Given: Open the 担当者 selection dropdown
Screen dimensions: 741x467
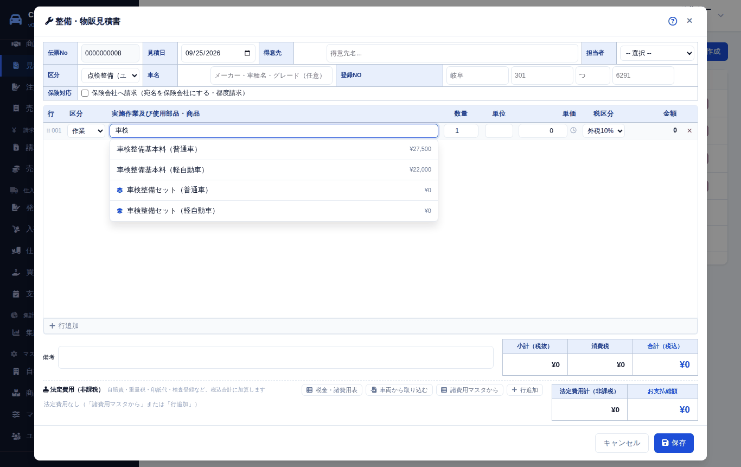Looking at the screenshot, I should [x=657, y=53].
